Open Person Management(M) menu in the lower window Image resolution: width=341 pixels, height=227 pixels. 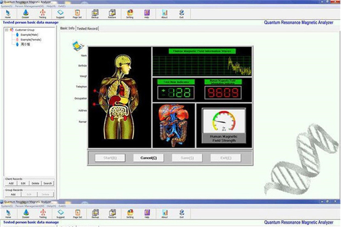(x=30, y=206)
